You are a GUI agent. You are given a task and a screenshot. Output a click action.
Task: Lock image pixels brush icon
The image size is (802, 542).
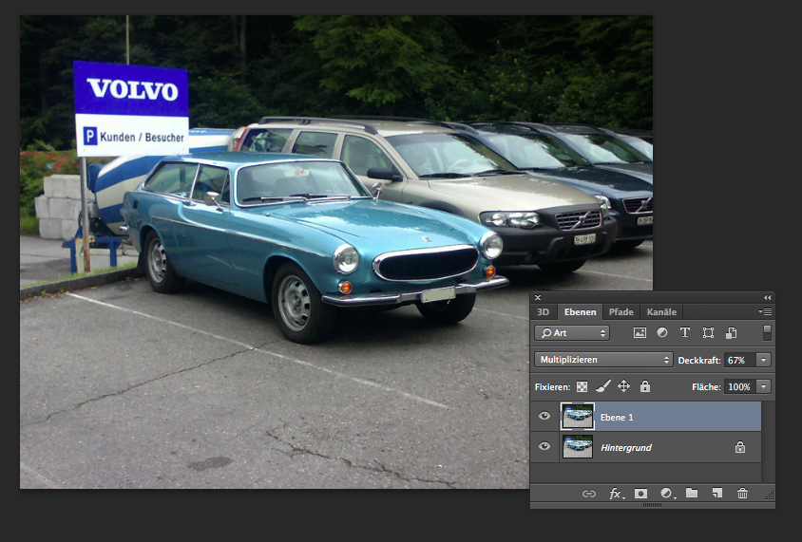click(603, 386)
